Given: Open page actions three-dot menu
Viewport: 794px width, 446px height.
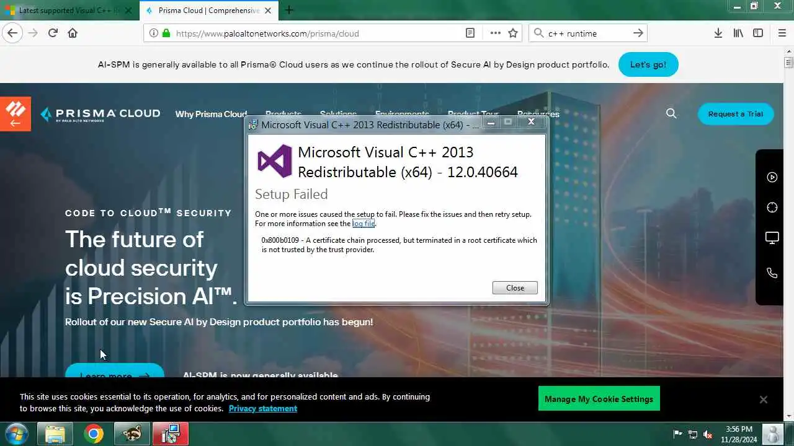Looking at the screenshot, I should click(x=495, y=33).
